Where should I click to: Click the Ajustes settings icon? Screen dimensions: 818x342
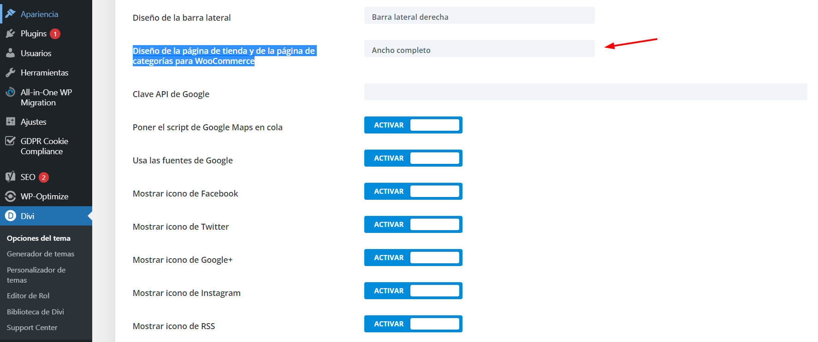tap(10, 122)
